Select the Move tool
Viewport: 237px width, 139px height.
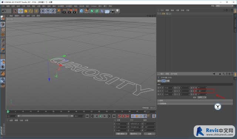point(21,11)
